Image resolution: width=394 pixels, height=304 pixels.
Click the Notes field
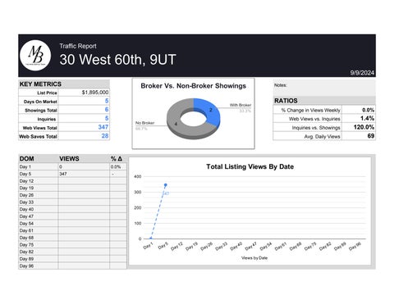324,88
